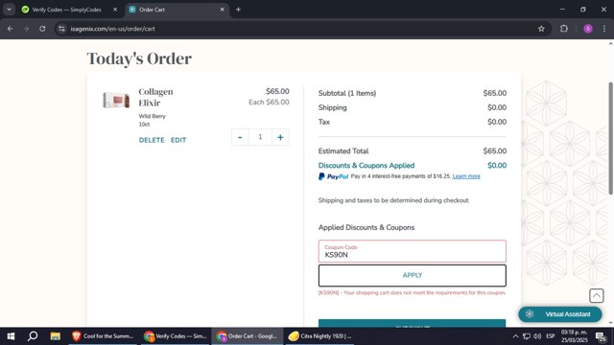This screenshot has width=614, height=345.
Task: Click Discounts & Coupons Applied link
Action: click(x=366, y=166)
